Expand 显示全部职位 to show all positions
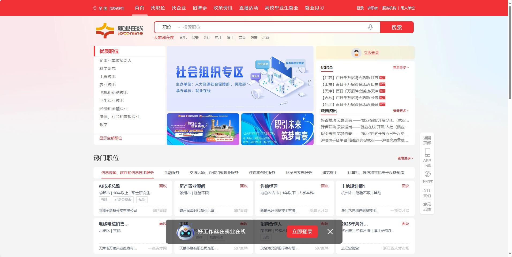 tap(110, 138)
